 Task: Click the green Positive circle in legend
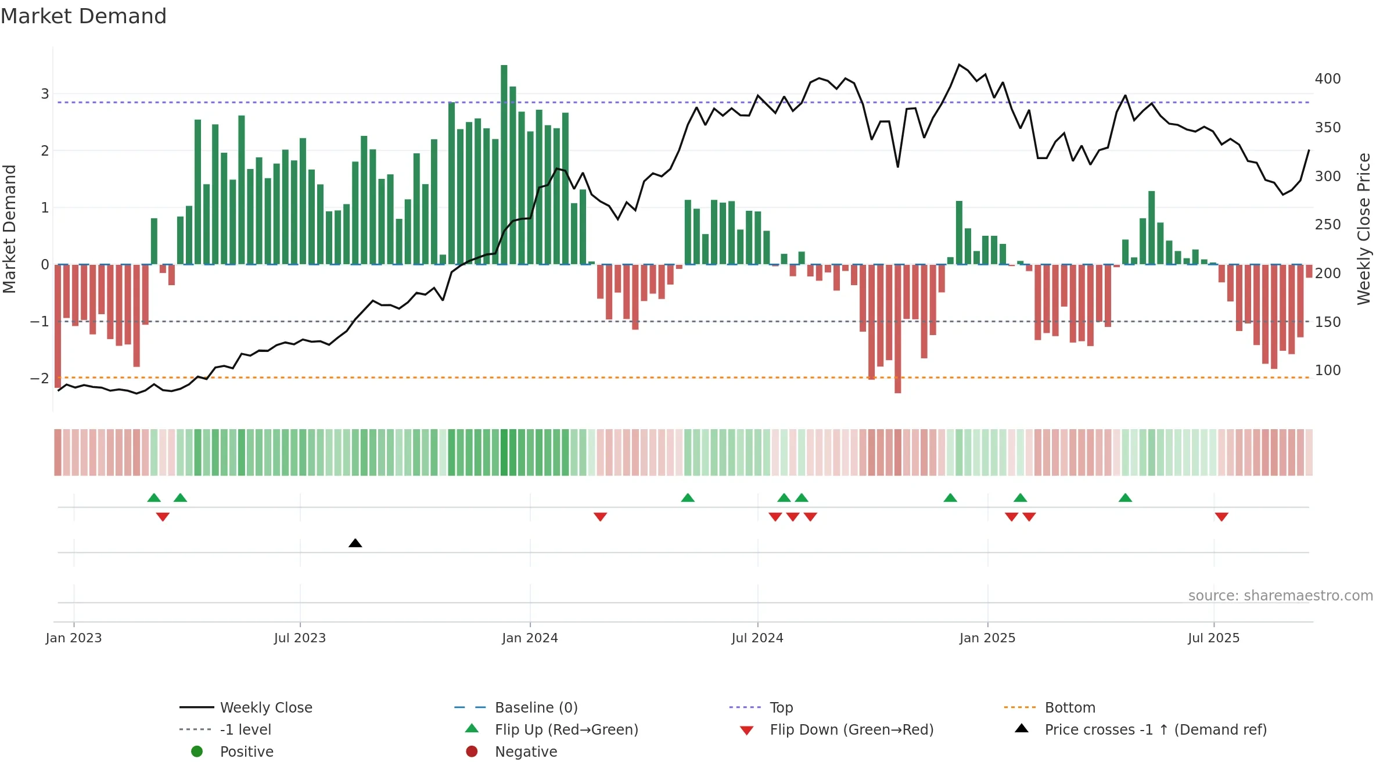click(197, 751)
